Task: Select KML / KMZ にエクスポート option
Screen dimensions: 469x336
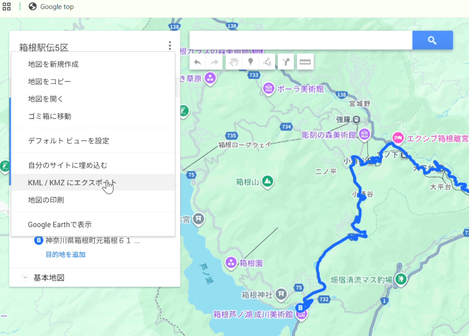Action: (x=72, y=183)
